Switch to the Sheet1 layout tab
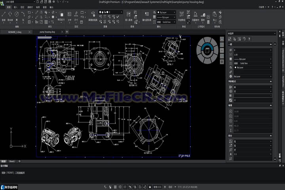The height and width of the screenshot is (190, 285). [12, 161]
